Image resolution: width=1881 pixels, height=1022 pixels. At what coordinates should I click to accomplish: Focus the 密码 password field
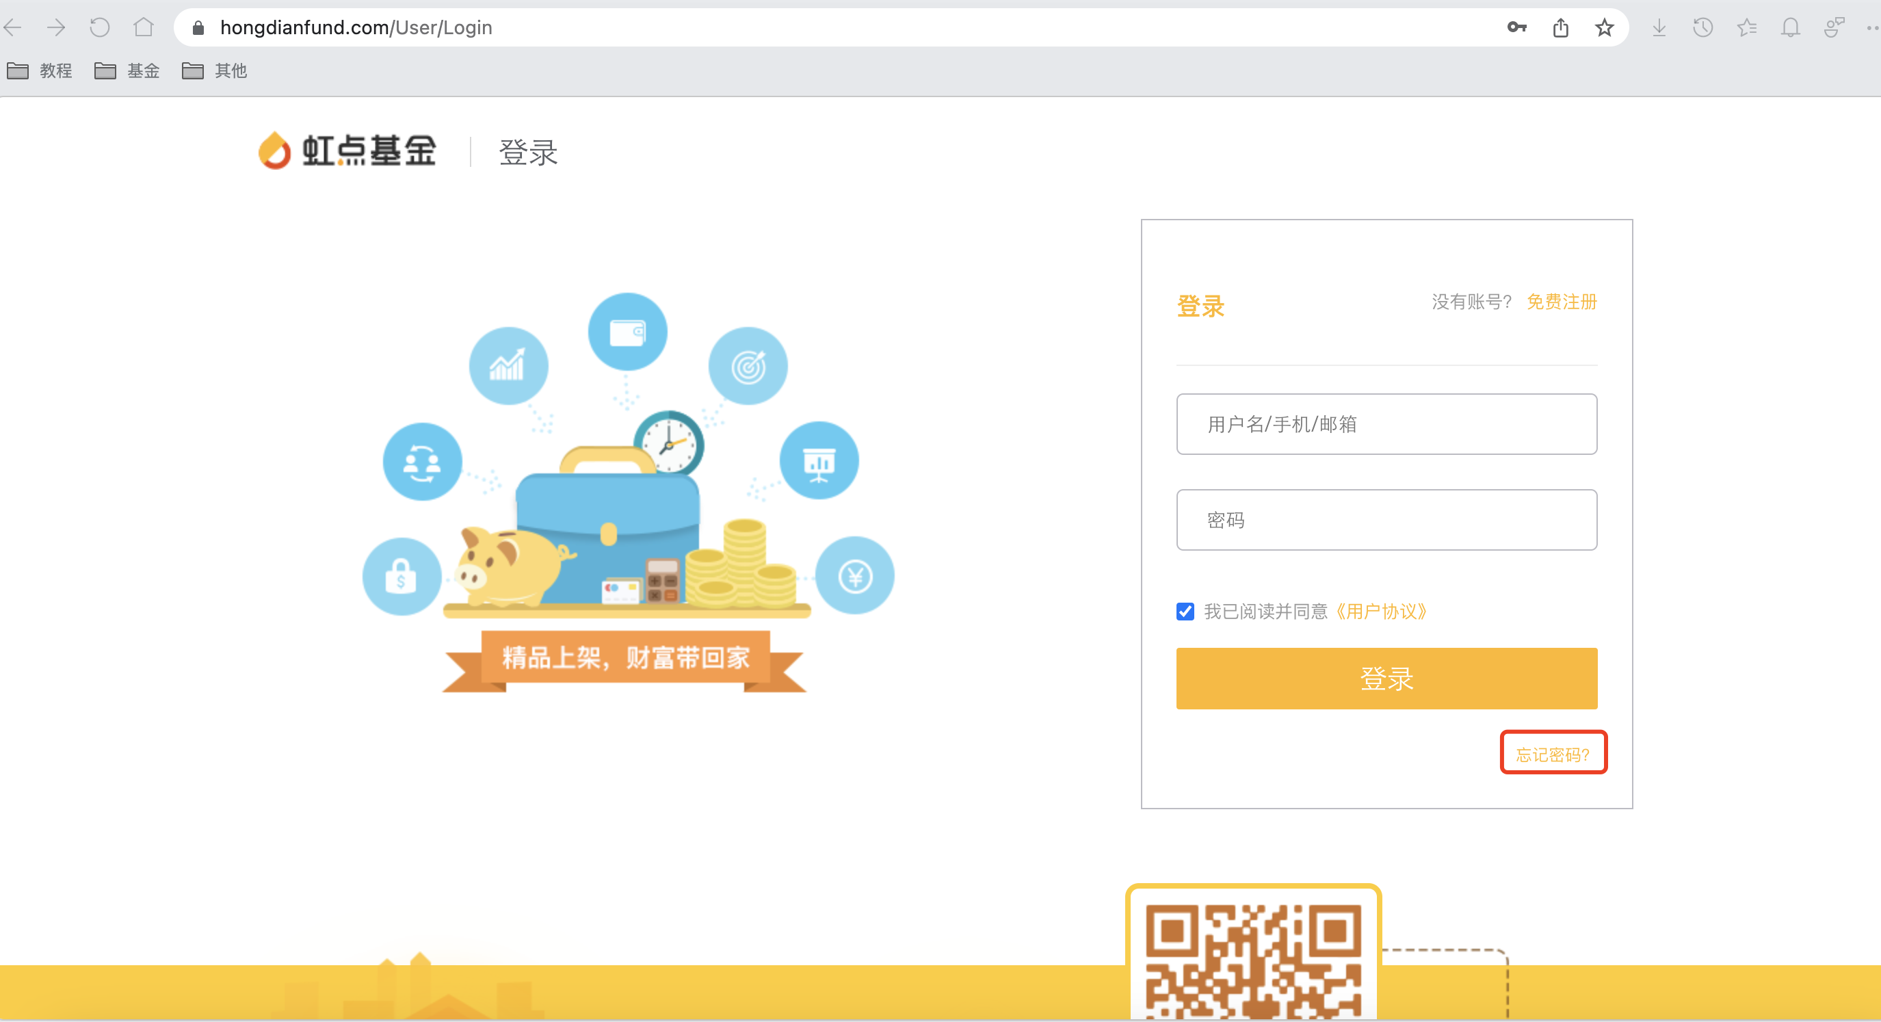(1386, 520)
